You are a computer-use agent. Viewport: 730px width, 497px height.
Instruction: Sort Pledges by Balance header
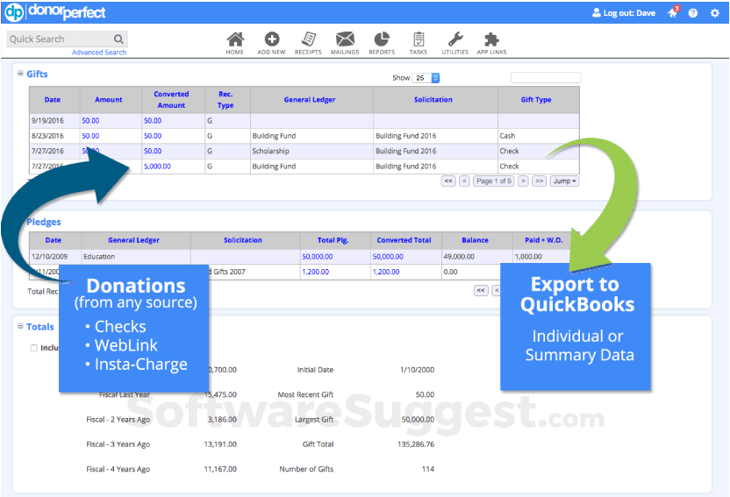point(475,240)
